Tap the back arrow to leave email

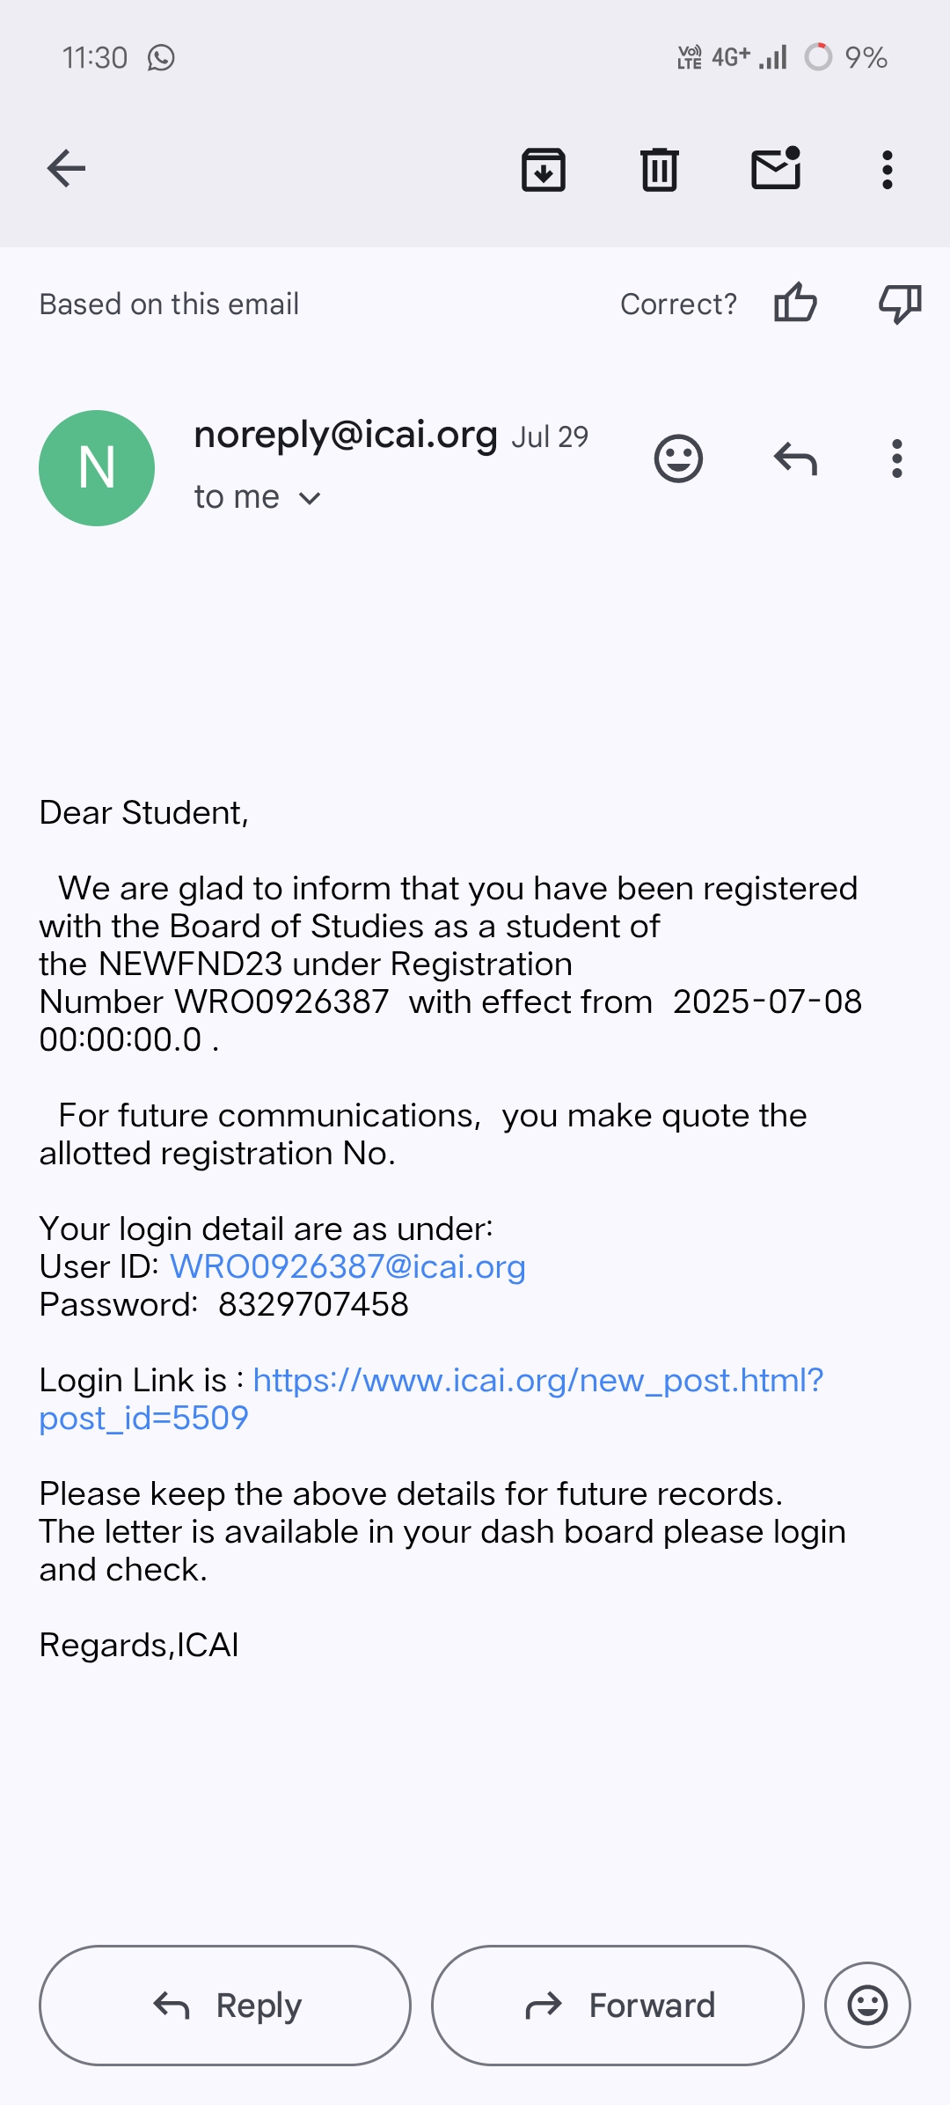[x=66, y=168]
